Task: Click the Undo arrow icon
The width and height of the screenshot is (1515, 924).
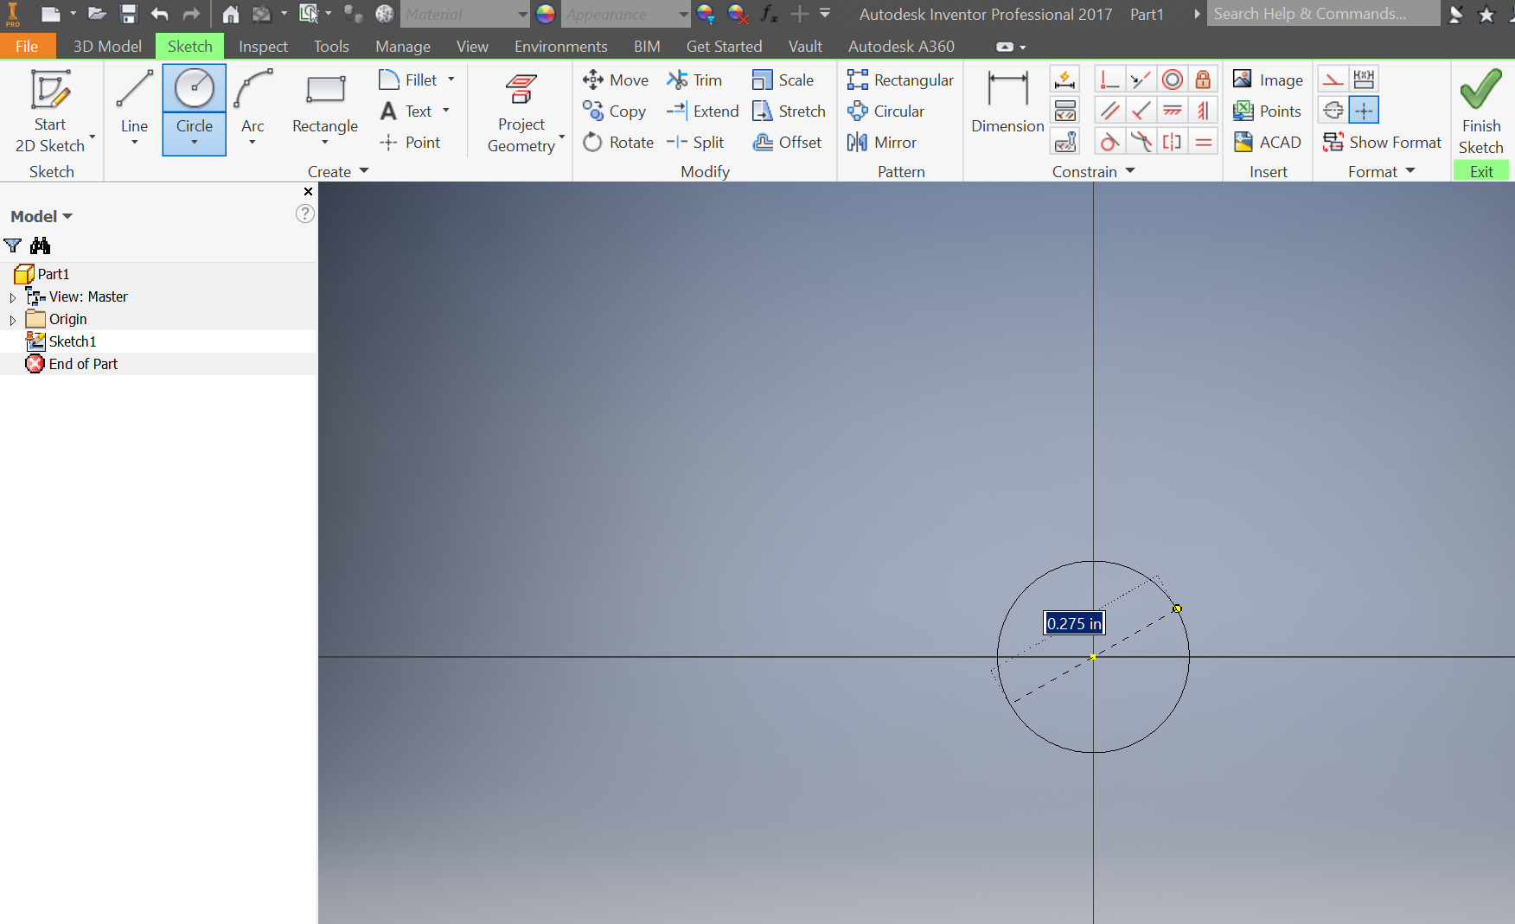Action: 160,14
